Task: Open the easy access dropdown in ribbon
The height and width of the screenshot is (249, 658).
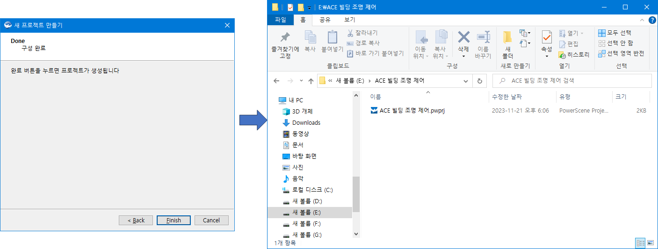Action: click(525, 43)
